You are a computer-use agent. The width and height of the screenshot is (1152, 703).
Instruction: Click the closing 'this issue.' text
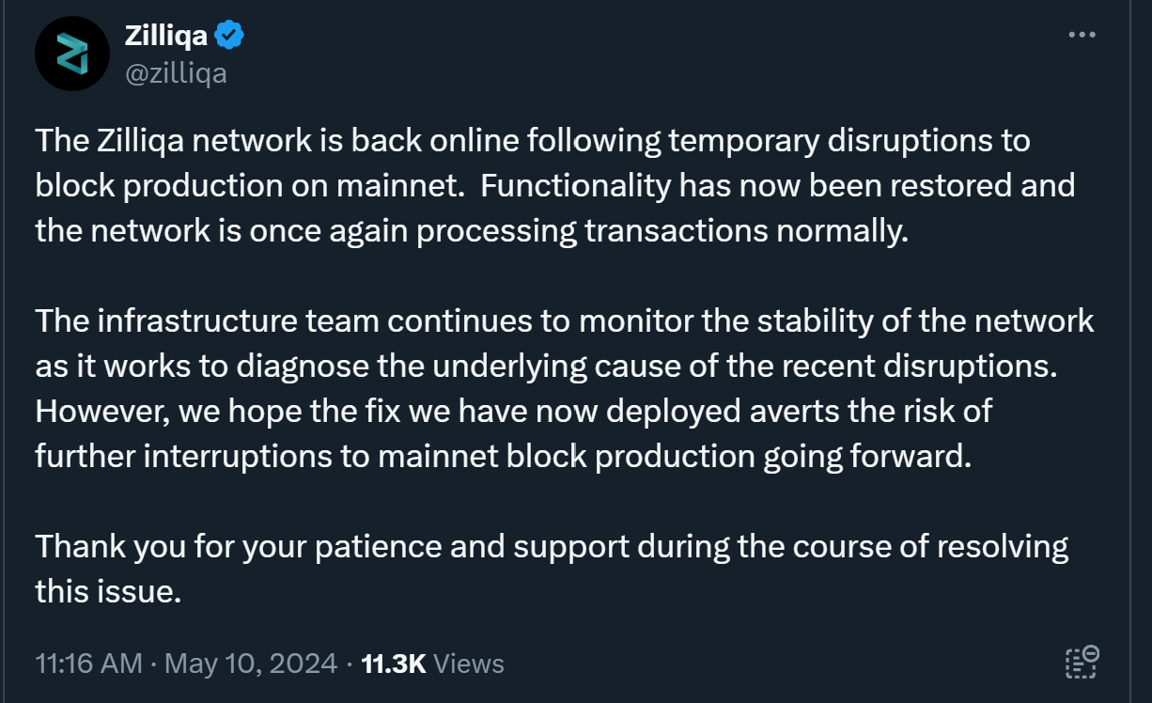[107, 591]
